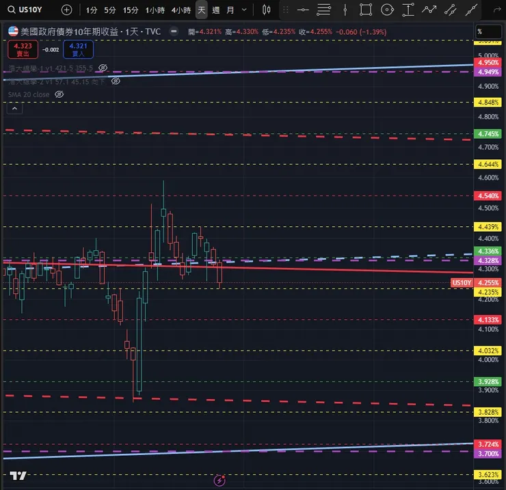Collapse the indicator legend with chevron
The height and width of the screenshot is (490, 506).
14,109
